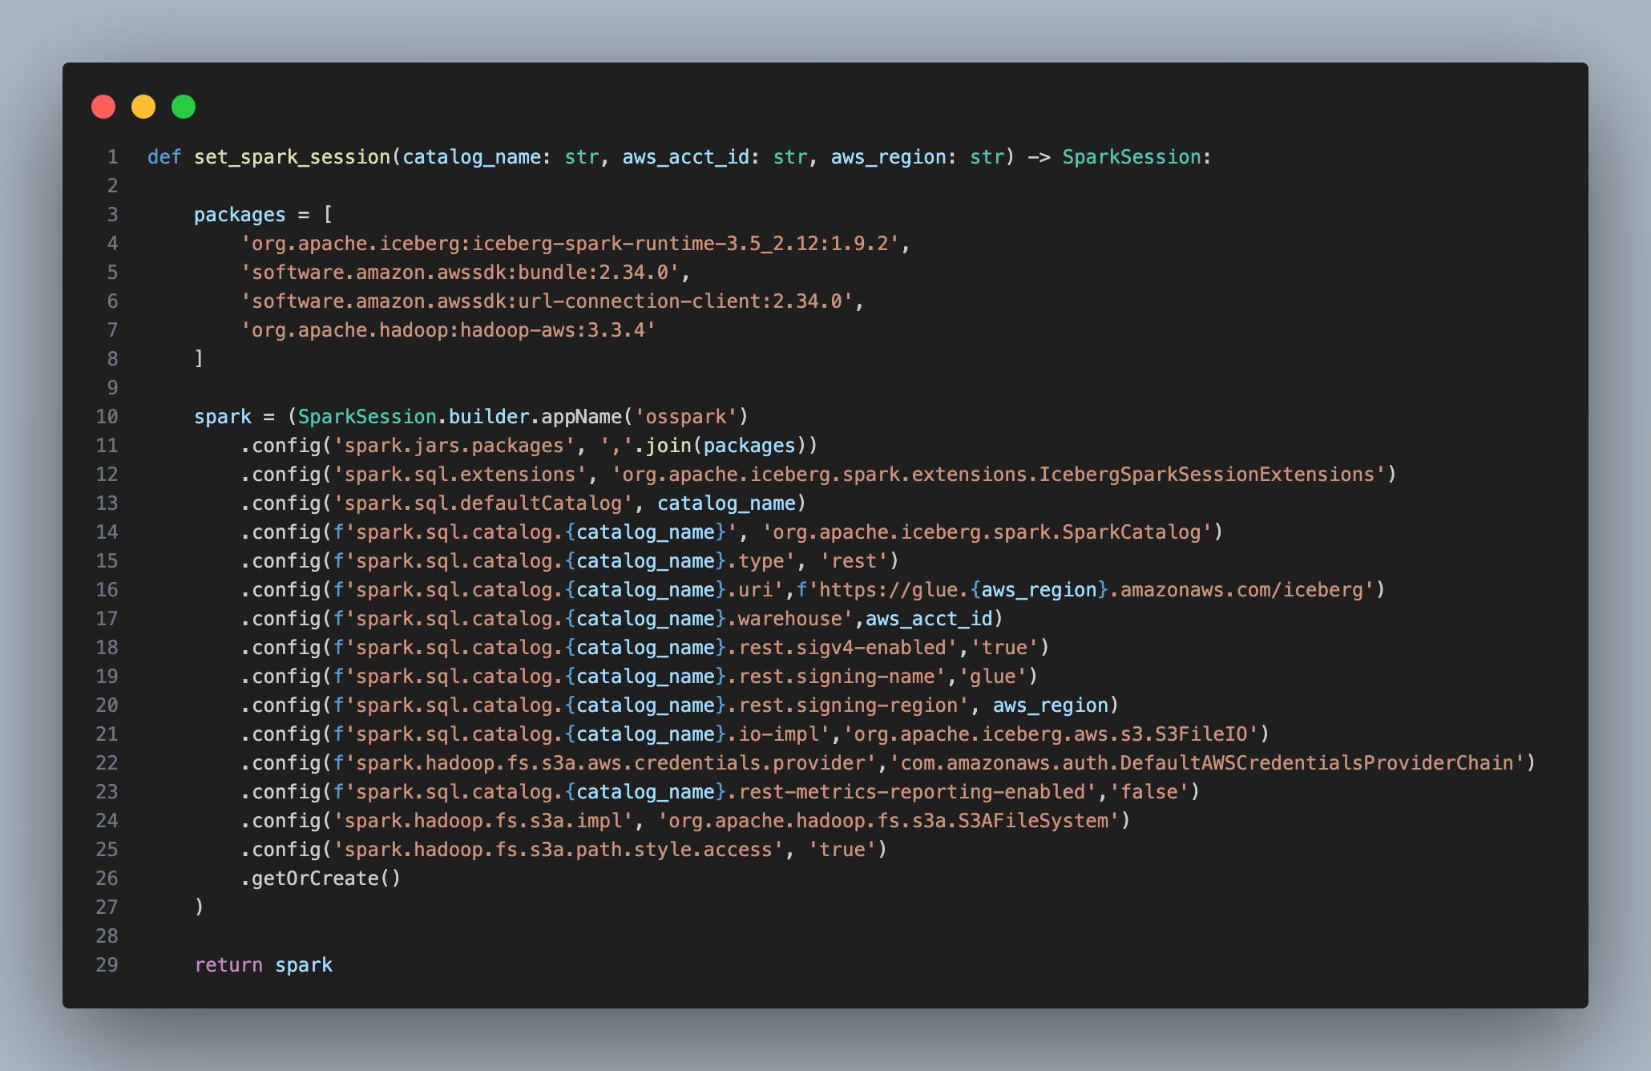Click the 'osspark' app name string
Viewport: 1651px width, 1071px height.
[x=685, y=417]
